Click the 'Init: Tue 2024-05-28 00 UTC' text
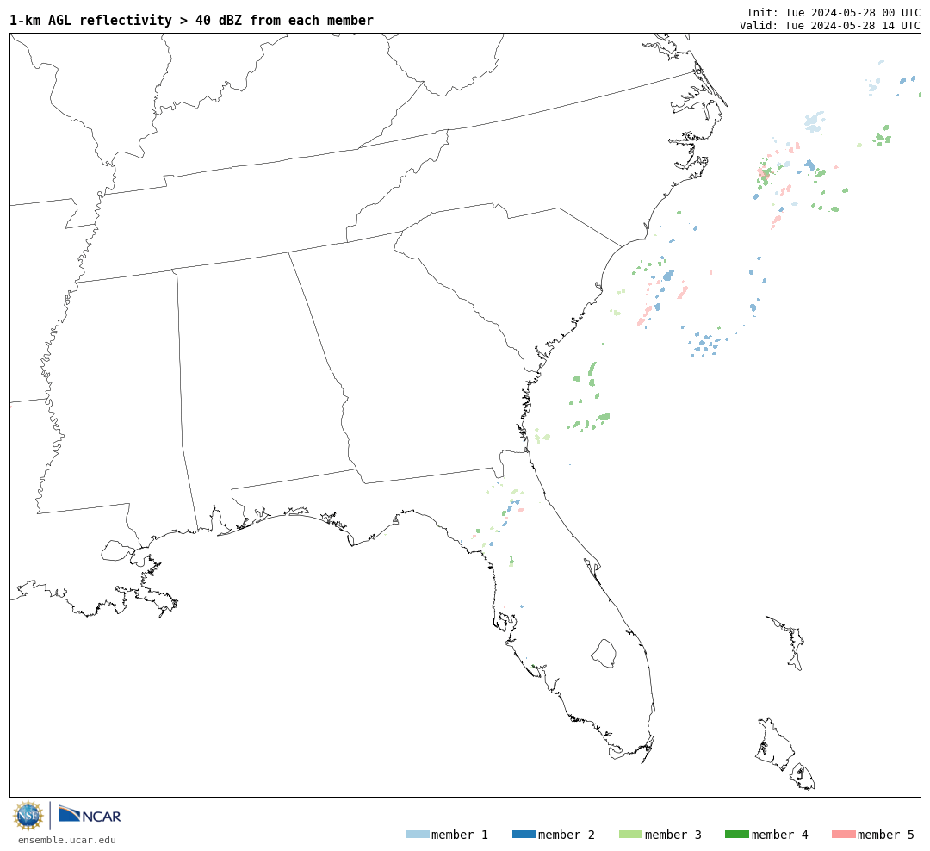Image resolution: width=930 pixels, height=851 pixels. [x=834, y=12]
